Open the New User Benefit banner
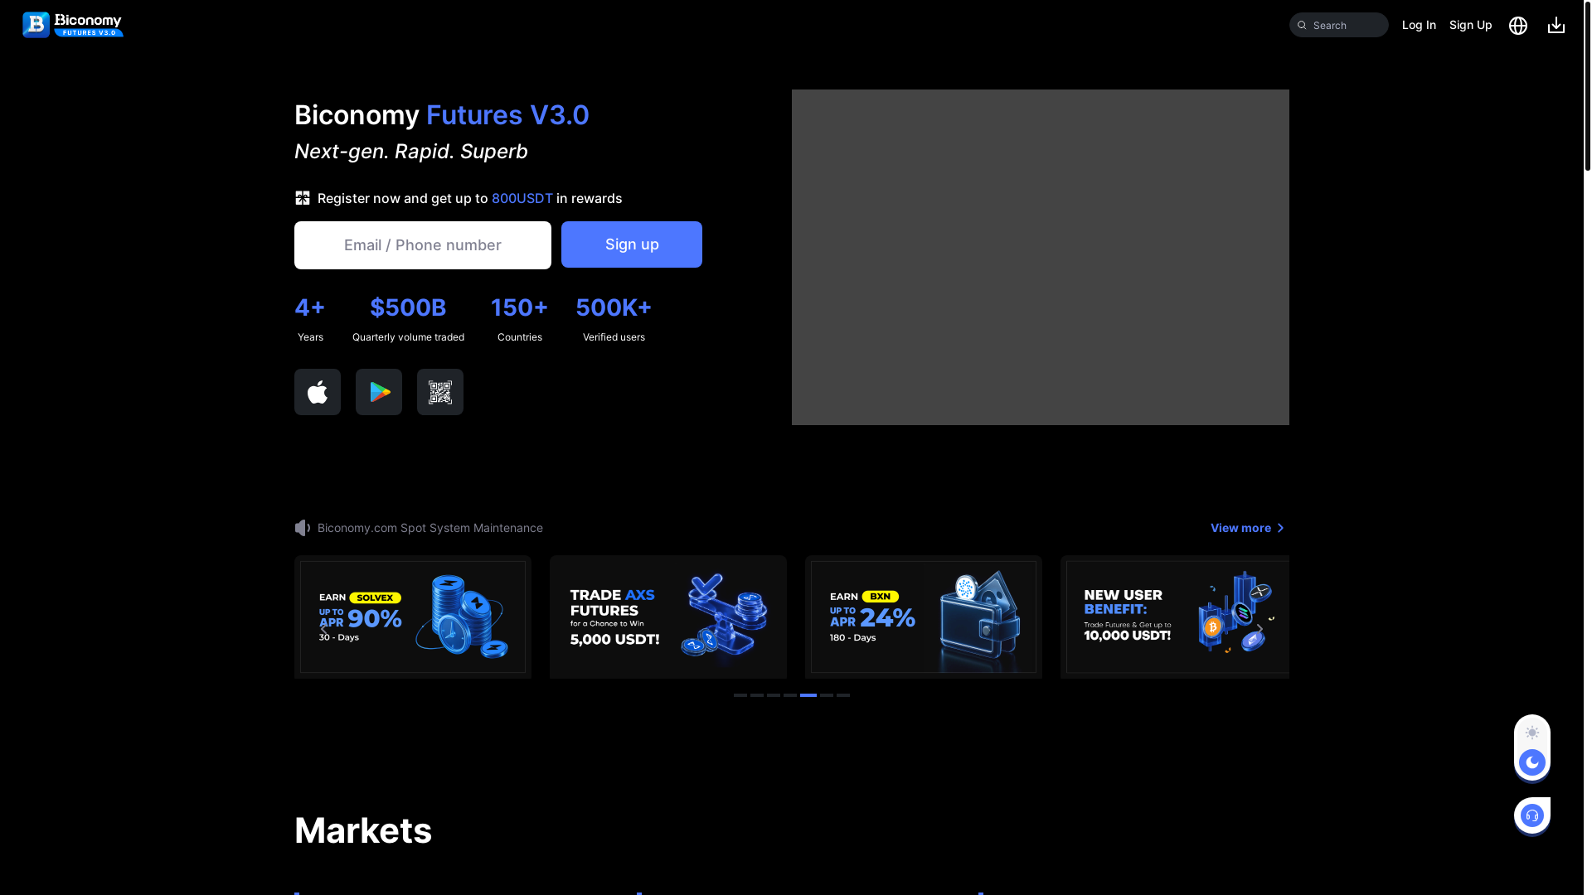This screenshot has height=895, width=1592. pos(1175,617)
